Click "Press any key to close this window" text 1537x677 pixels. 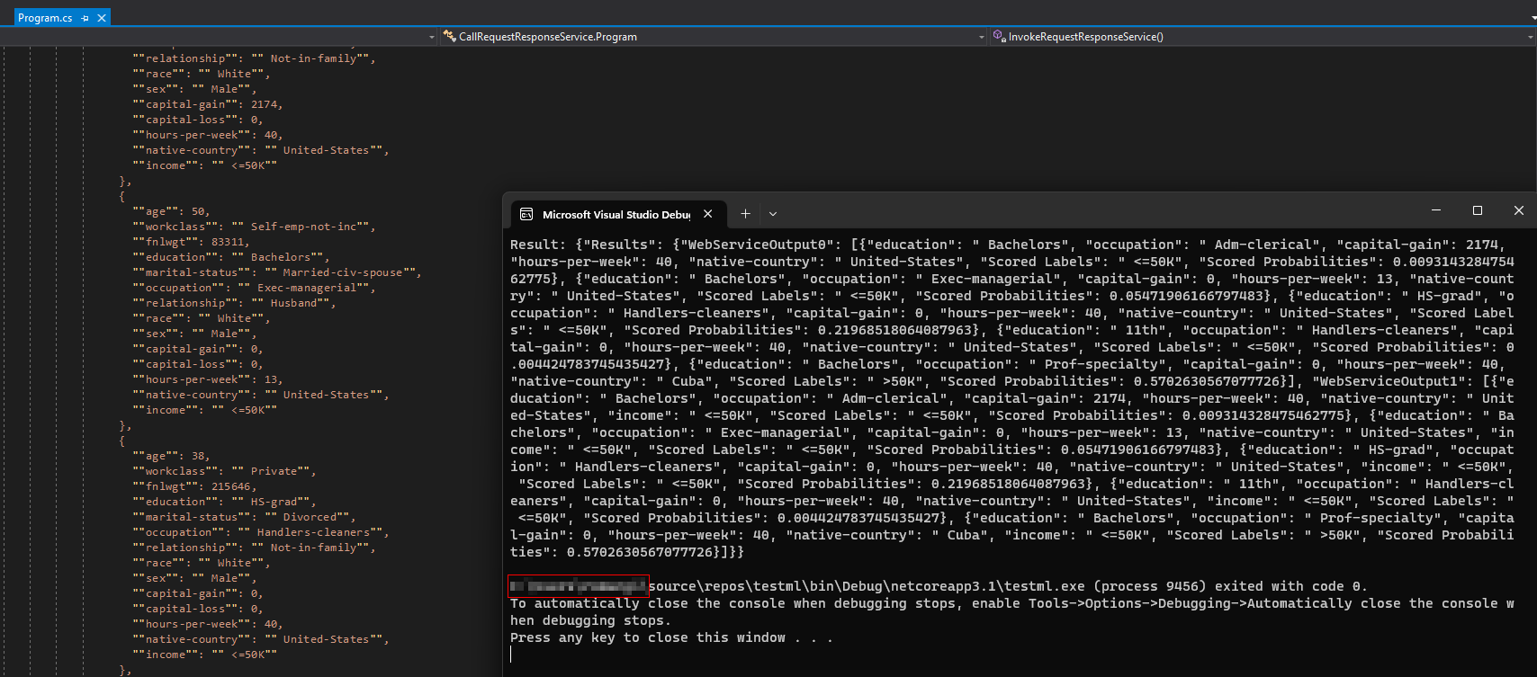click(671, 637)
